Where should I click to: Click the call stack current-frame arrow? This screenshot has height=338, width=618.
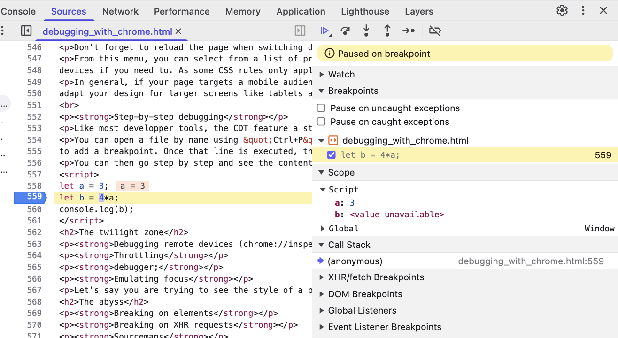coord(321,261)
